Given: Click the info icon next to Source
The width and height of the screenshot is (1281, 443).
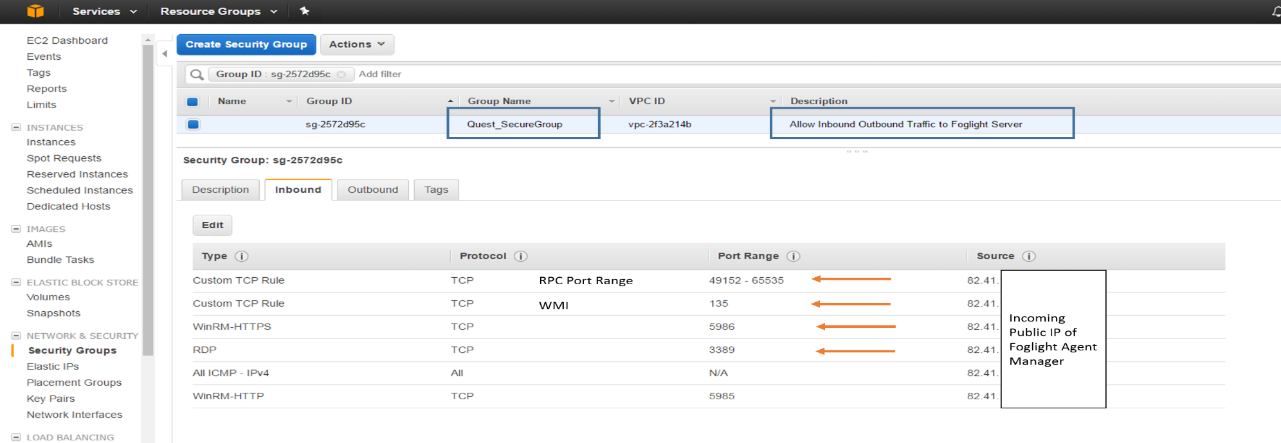Looking at the screenshot, I should [x=1029, y=256].
